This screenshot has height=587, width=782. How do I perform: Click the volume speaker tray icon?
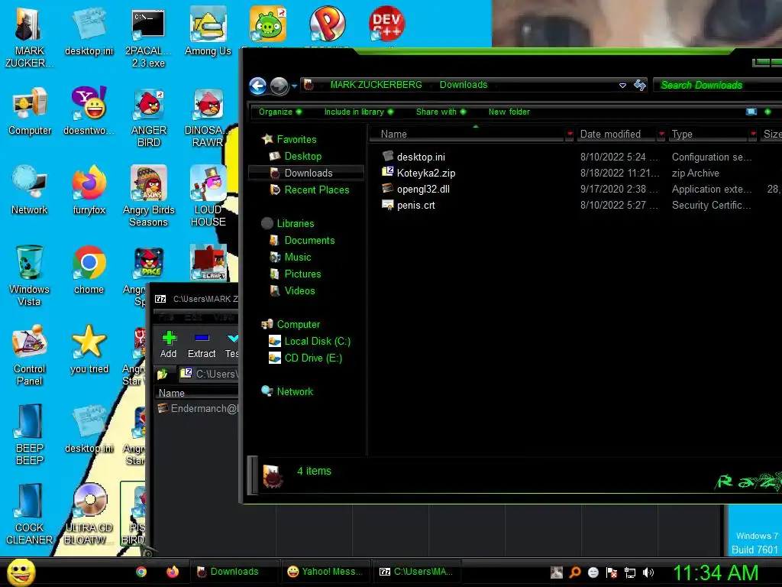coord(648,572)
